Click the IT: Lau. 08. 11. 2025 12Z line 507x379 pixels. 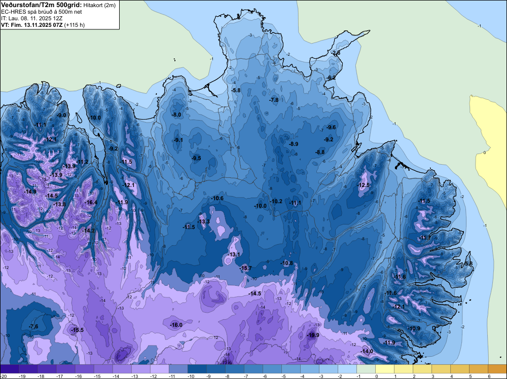pos(31,18)
